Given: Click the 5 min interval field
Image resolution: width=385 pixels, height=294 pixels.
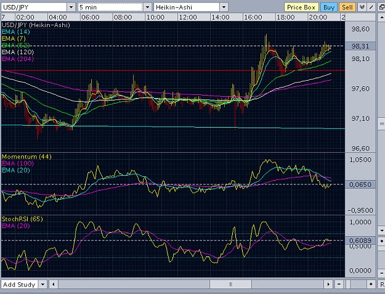Looking at the screenshot, I should click(110, 7).
